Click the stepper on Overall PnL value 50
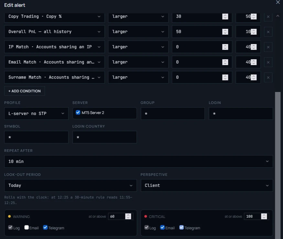 coord(225,32)
